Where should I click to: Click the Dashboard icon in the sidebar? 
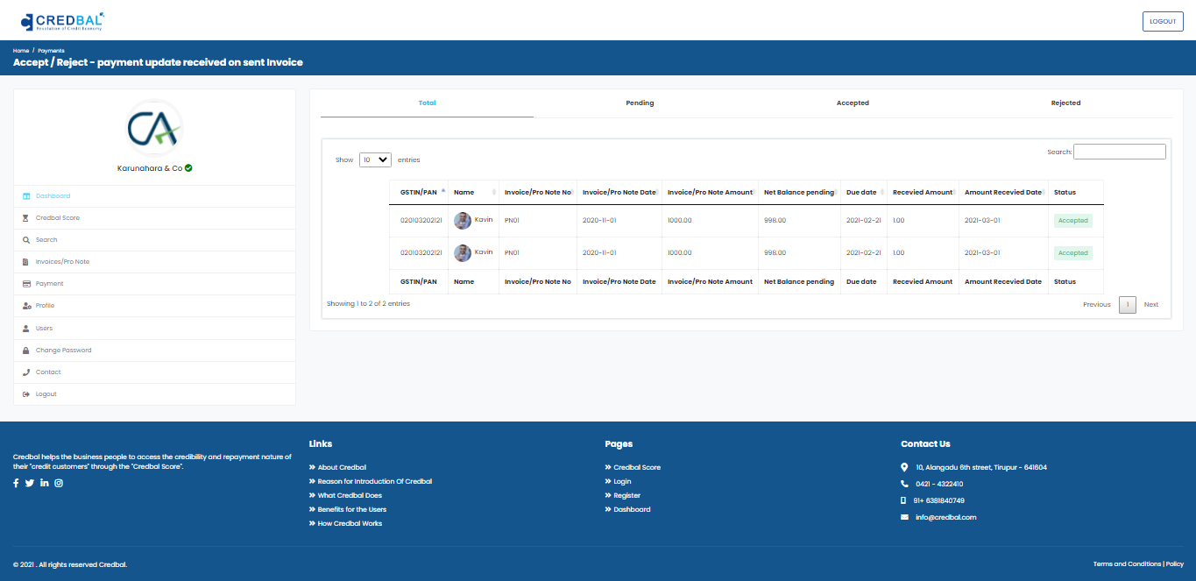coord(26,196)
